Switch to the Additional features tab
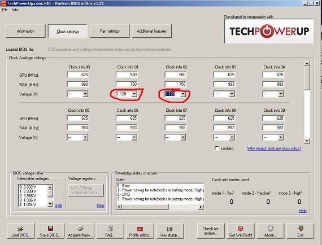The height and width of the screenshot is (245, 322). pos(152,31)
